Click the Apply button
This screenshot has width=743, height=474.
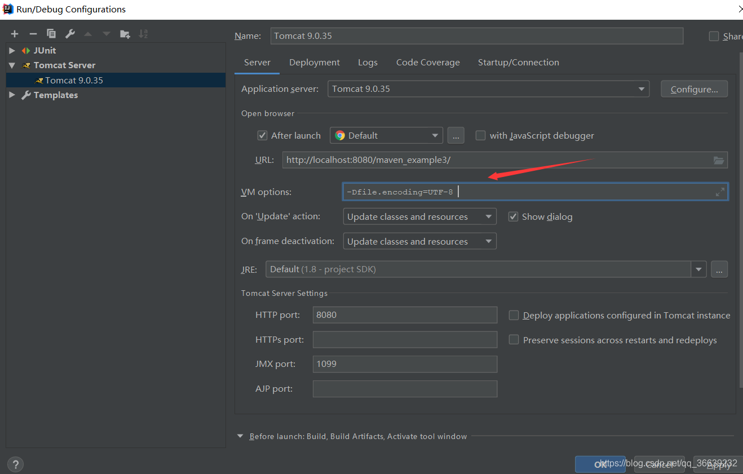719,464
